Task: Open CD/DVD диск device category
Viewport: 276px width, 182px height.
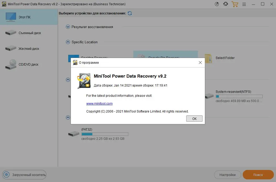Action: pyautogui.click(x=29, y=65)
